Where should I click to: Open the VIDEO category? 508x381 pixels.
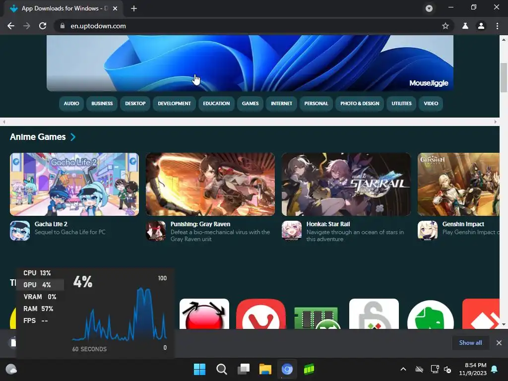(x=431, y=103)
